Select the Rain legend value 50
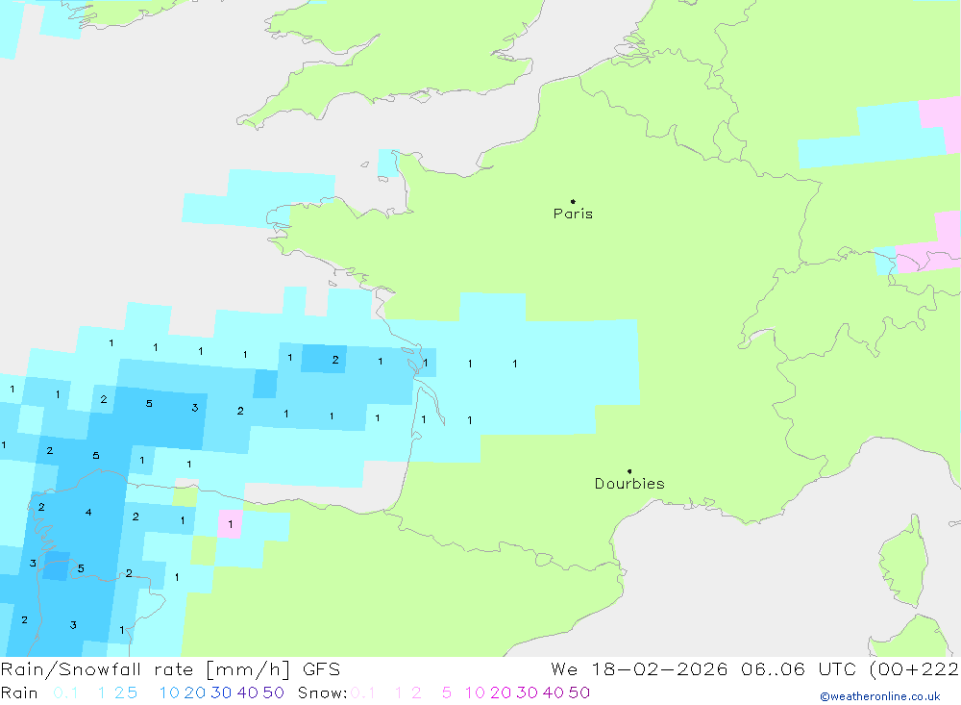The image size is (961, 705). pyautogui.click(x=273, y=692)
